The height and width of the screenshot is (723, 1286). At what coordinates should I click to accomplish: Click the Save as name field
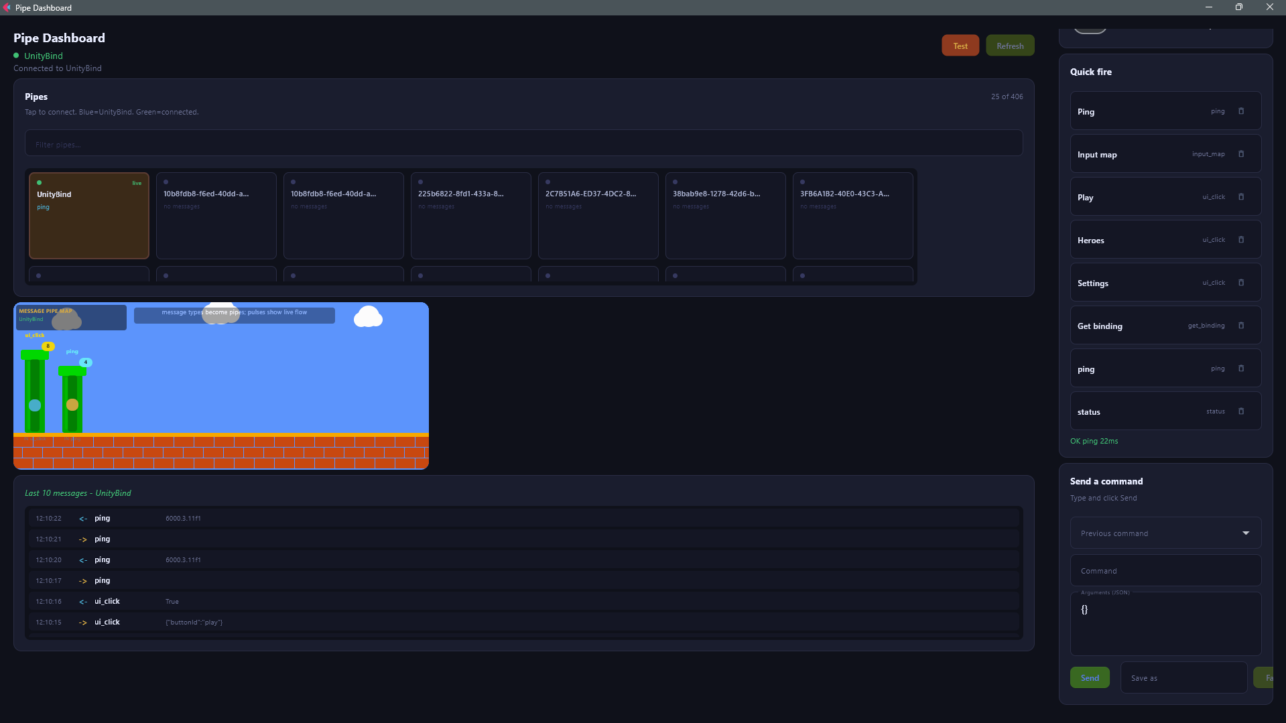click(x=1183, y=677)
